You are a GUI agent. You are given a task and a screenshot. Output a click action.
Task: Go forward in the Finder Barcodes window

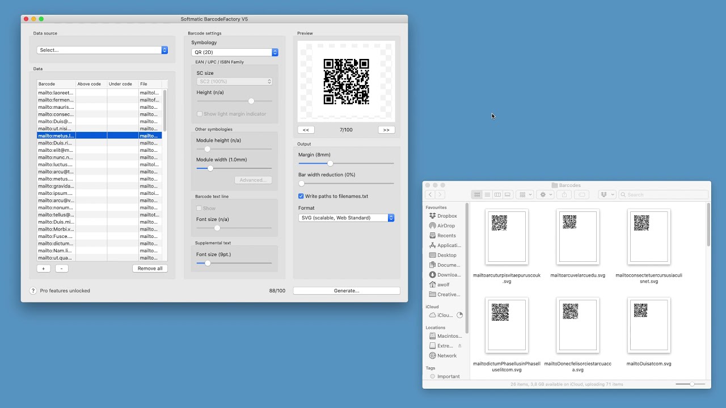tap(440, 194)
